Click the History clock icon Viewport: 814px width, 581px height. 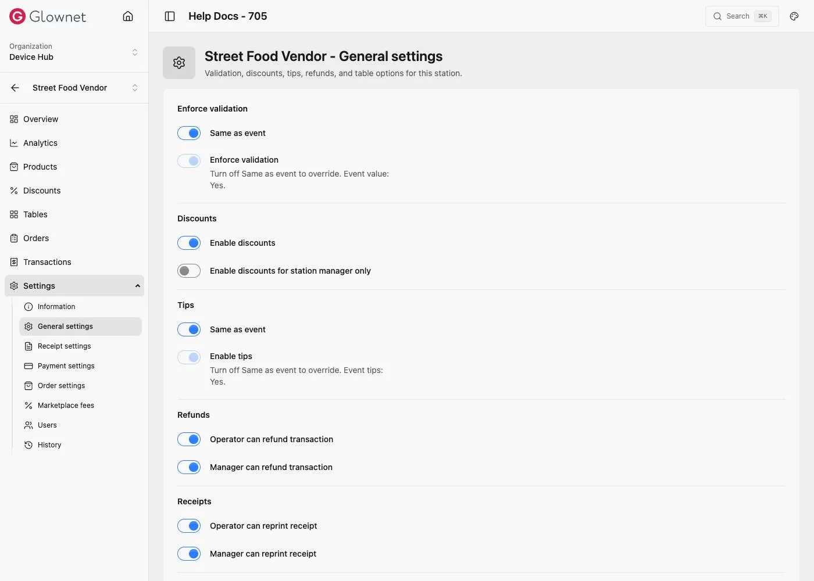(28, 445)
